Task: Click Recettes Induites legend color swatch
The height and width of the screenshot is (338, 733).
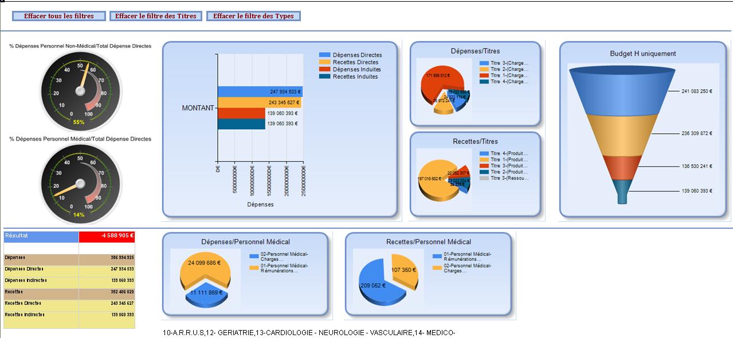Action: pos(324,77)
